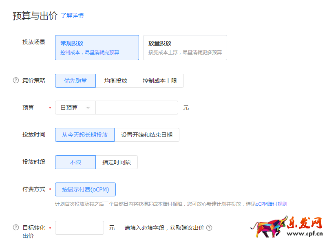
Task: Select 从今天起长期投放 option
Action: coord(85,135)
